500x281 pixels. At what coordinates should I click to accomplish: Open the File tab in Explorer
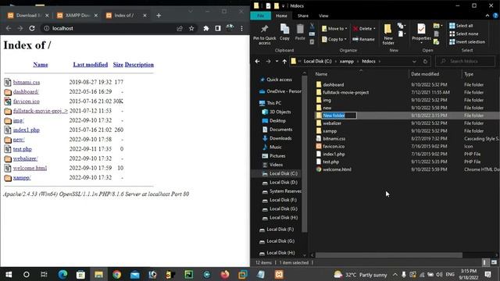pos(260,16)
